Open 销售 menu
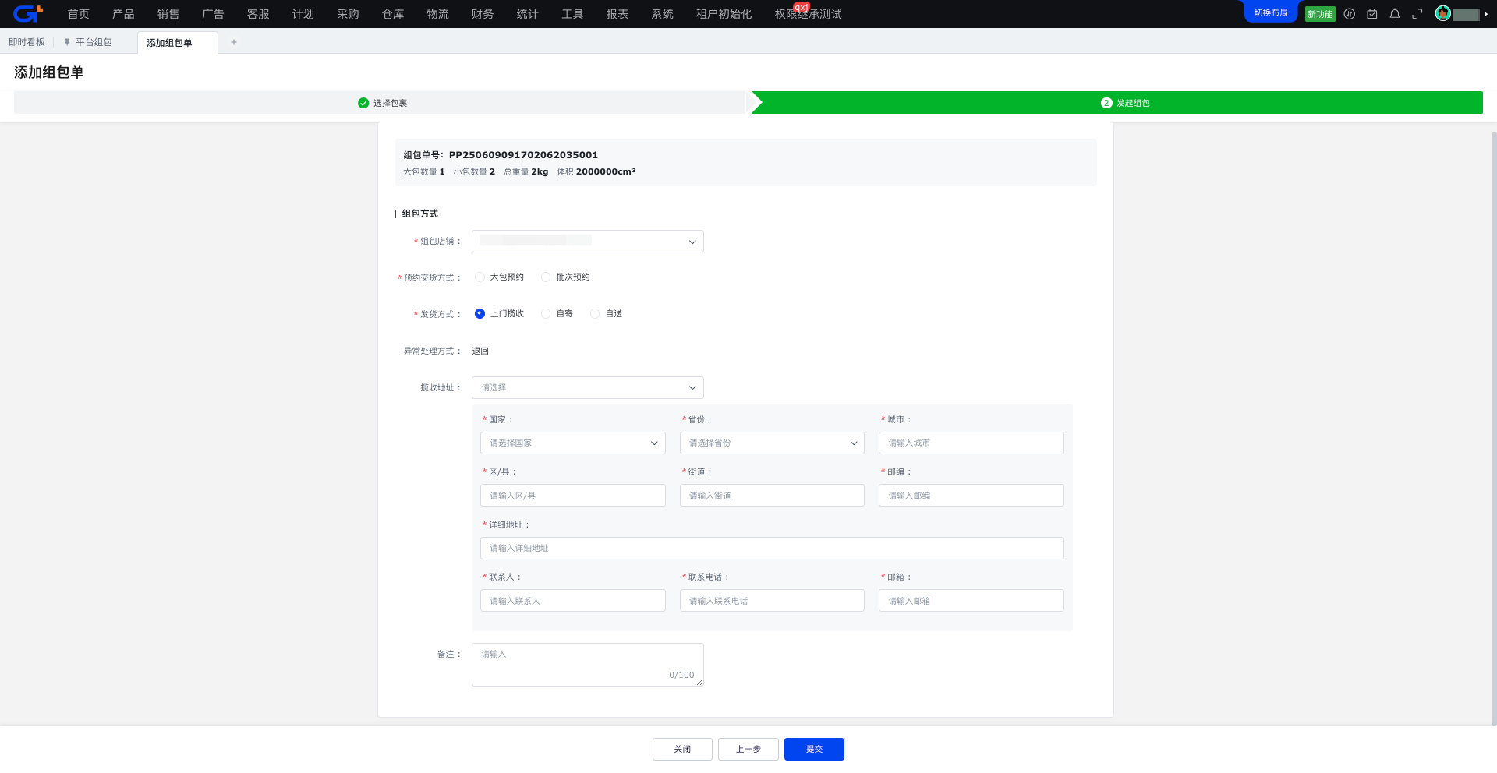The width and height of the screenshot is (1497, 773). tap(168, 14)
